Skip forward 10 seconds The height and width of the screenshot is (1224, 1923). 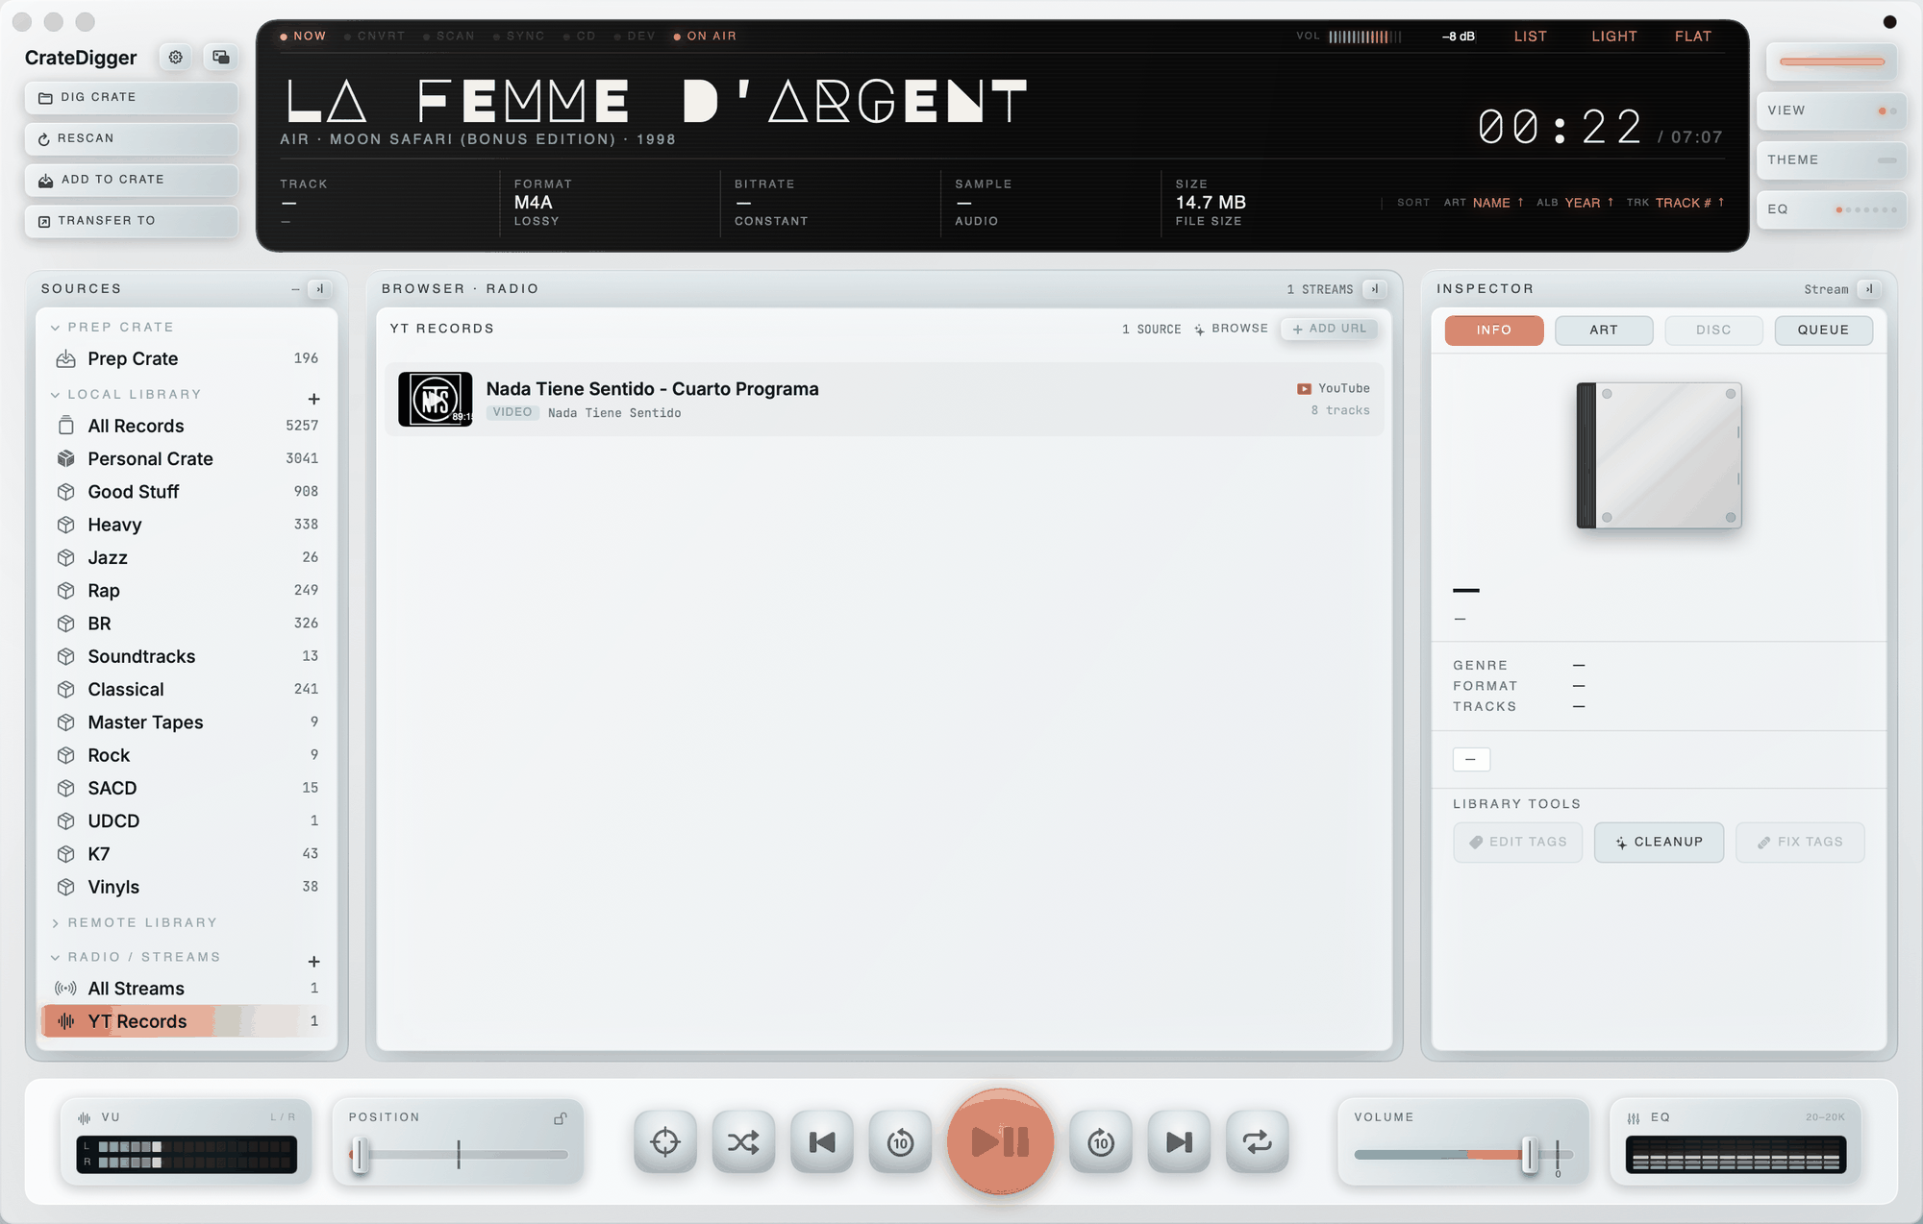[1101, 1142]
